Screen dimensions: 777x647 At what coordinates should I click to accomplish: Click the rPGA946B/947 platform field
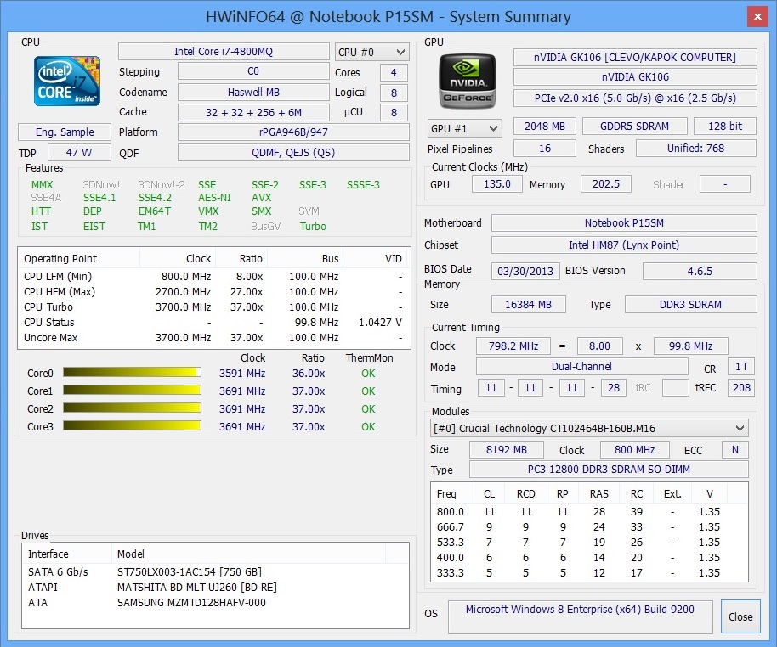tap(293, 132)
